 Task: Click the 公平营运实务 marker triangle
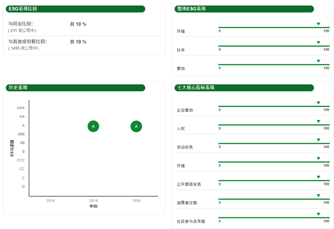tap(318, 177)
